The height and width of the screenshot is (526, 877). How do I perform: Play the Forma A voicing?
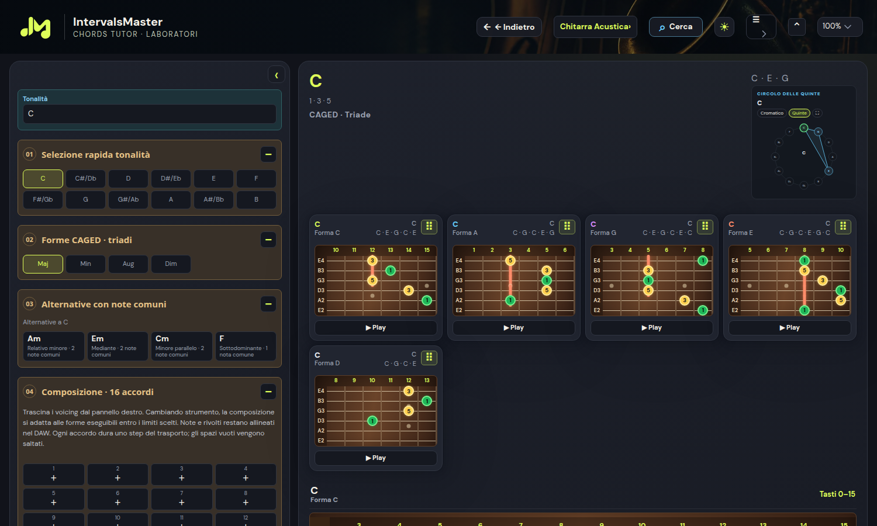514,328
